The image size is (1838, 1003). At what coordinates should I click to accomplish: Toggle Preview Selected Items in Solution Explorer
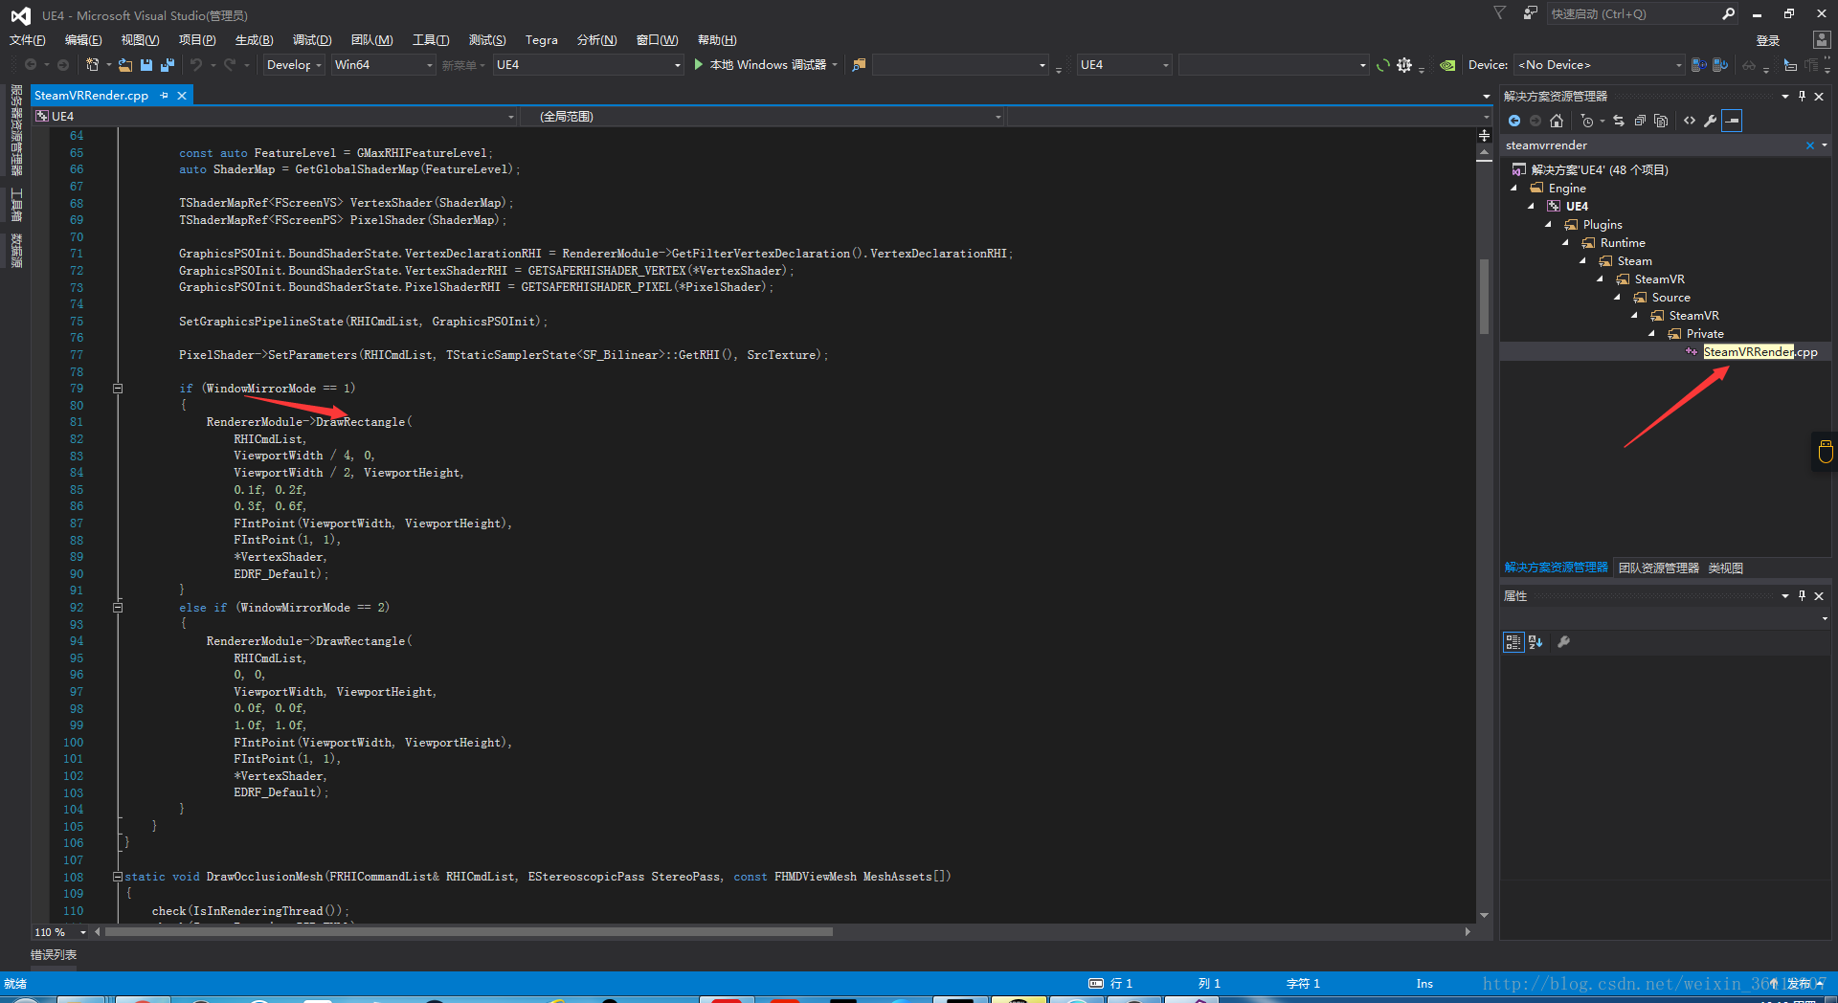click(x=1732, y=121)
